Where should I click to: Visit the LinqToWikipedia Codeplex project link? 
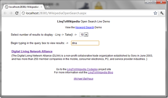coord(82,69)
